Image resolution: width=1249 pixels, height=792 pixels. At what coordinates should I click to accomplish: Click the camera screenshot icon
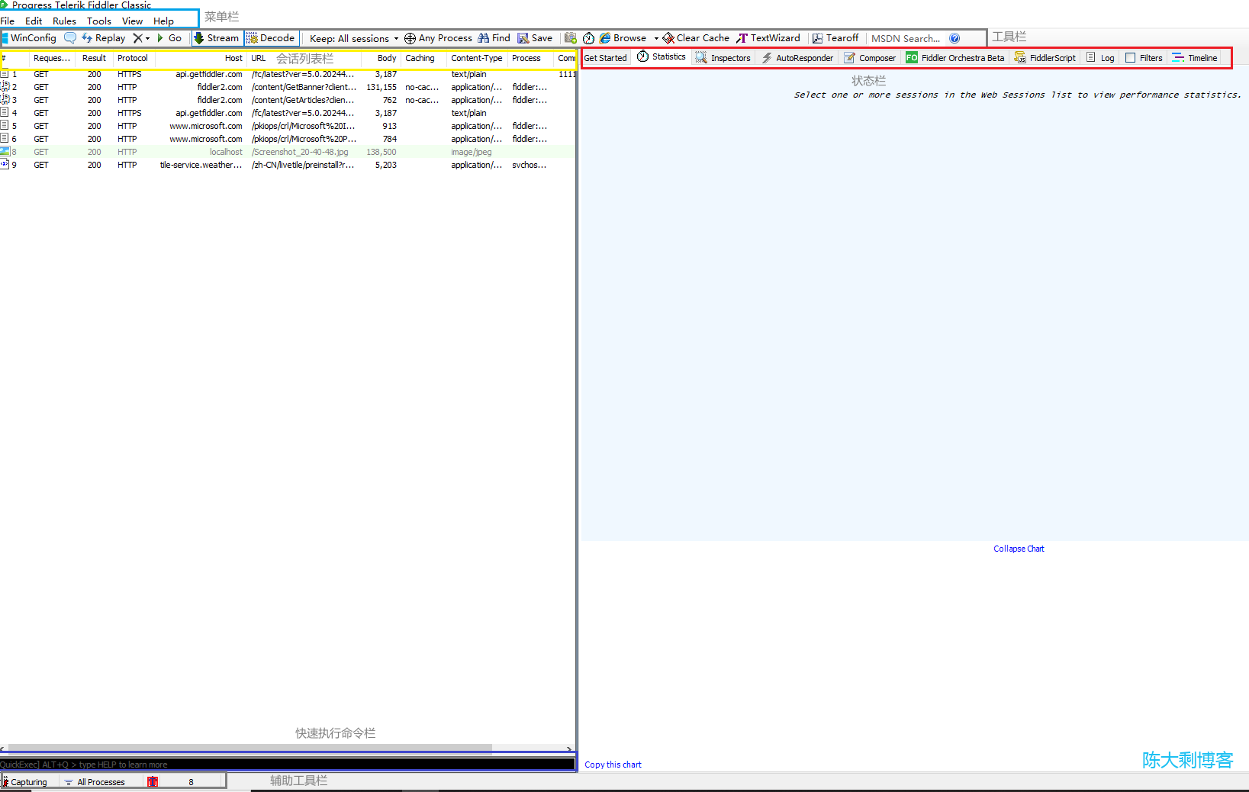tap(570, 38)
